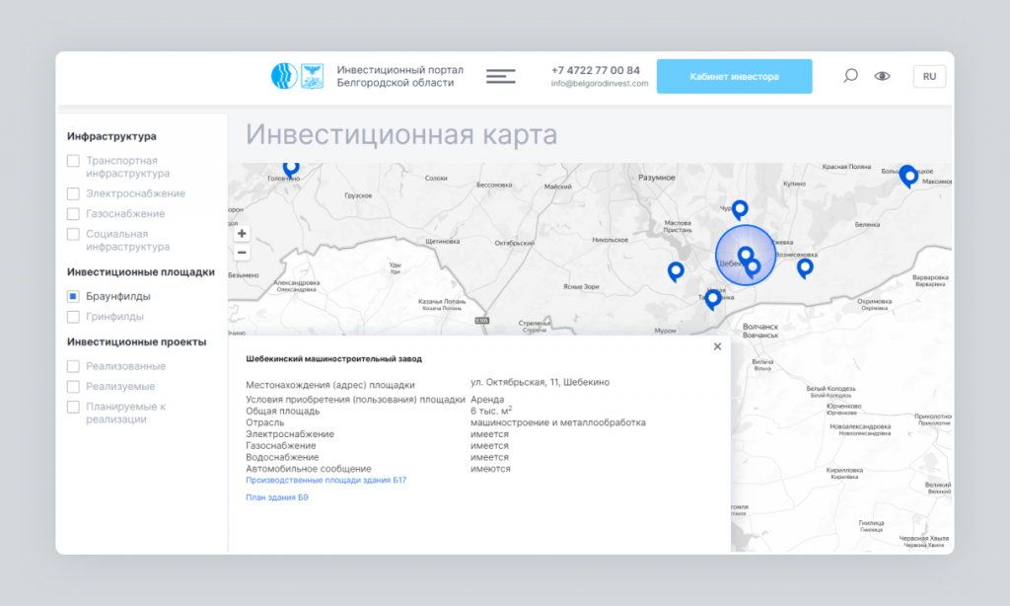Viewport: 1010px width, 606px height.
Task: Click the Аренда value in popup
Action: [x=487, y=400]
